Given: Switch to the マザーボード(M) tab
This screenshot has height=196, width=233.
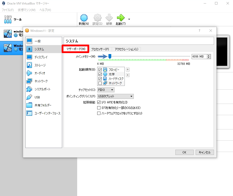Looking at the screenshot, I should [76, 49].
